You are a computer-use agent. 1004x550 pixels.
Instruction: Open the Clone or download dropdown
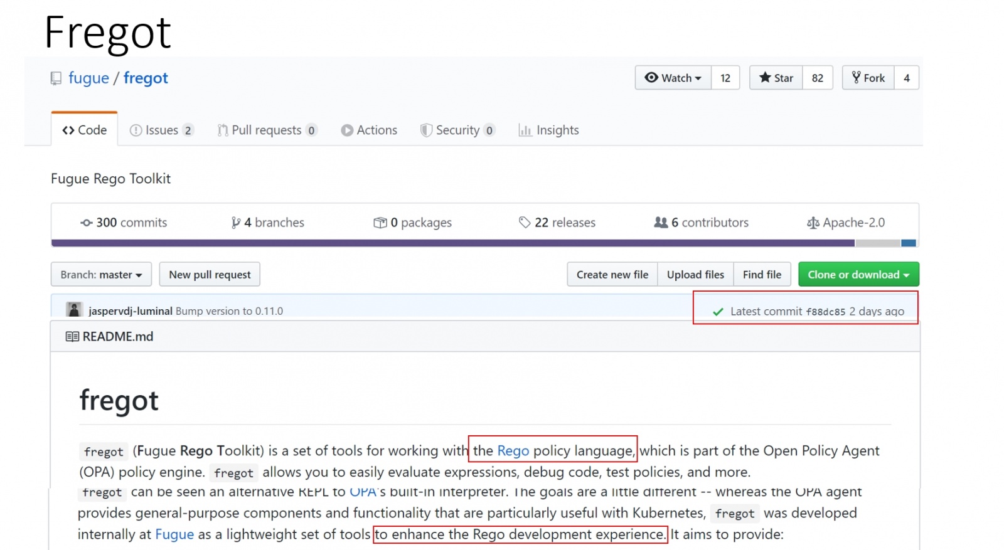pyautogui.click(x=858, y=275)
